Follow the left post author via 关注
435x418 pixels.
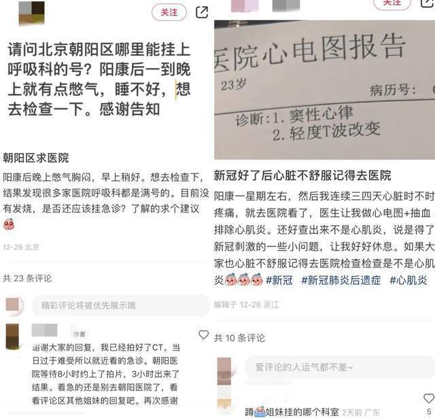pos(169,12)
